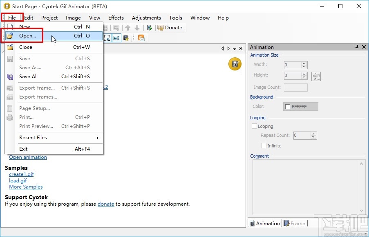Viewport: 369px width, 237px height.
Task: Click the pin icon on Animation panel
Action: pos(357,47)
